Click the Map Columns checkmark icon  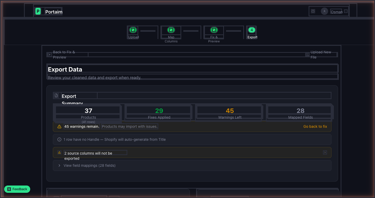pyautogui.click(x=171, y=30)
